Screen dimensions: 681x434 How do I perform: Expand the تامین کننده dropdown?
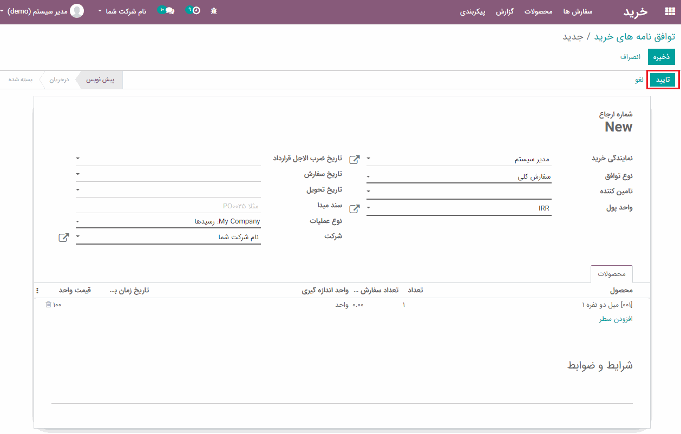(369, 192)
